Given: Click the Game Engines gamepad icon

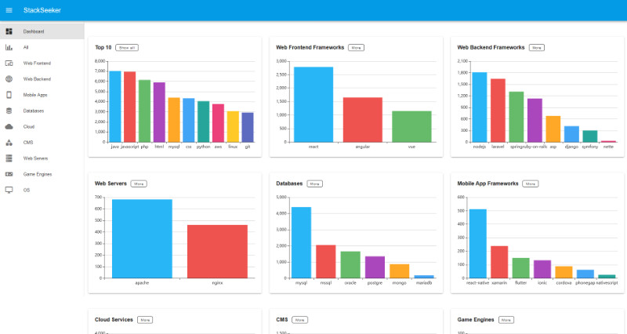Looking at the screenshot, I should click(9, 174).
